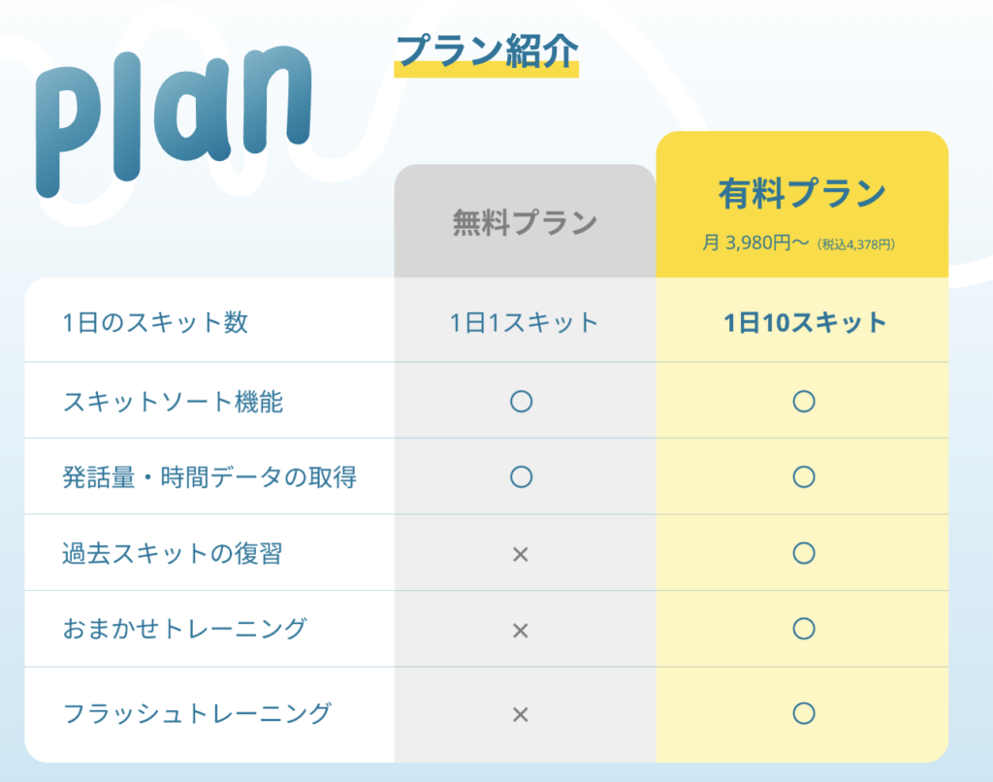Select the 無料プラン column header
This screenshot has height=782, width=993.
click(x=525, y=222)
